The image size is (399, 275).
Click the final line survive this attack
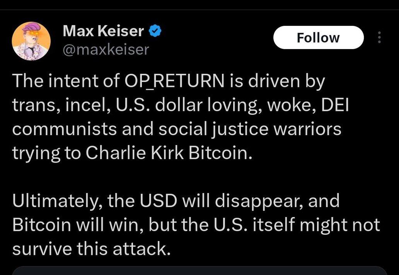(x=91, y=249)
